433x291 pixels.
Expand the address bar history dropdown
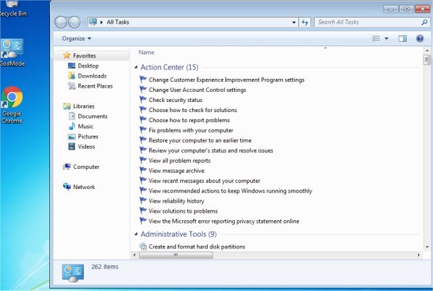click(294, 22)
